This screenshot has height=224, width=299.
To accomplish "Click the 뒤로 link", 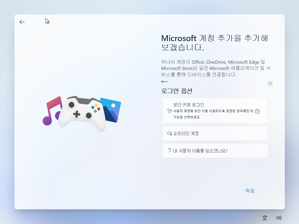I will [250, 191].
